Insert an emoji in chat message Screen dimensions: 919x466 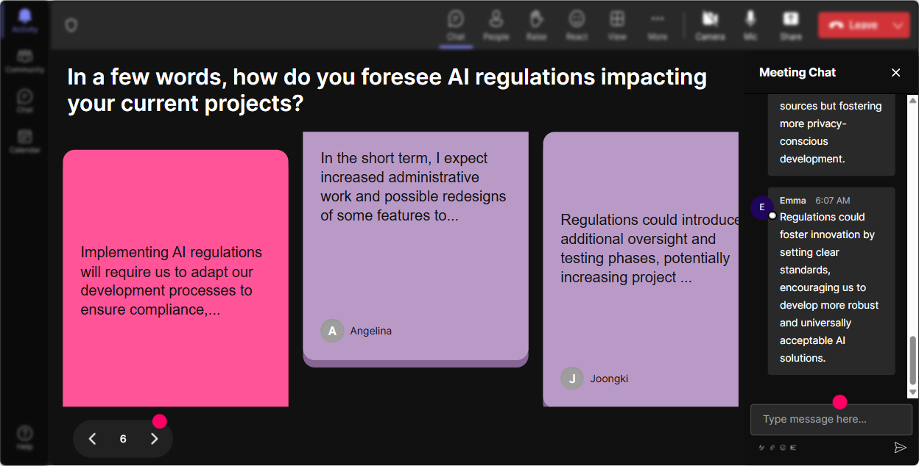click(x=783, y=447)
